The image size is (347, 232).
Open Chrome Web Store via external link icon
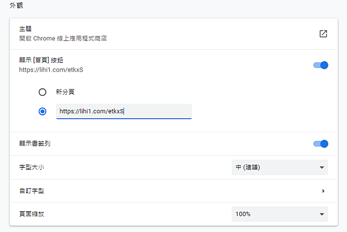click(323, 34)
